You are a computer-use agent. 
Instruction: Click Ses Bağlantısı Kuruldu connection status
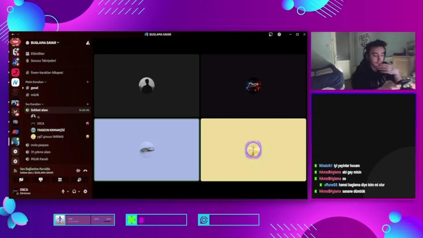pyautogui.click(x=35, y=169)
